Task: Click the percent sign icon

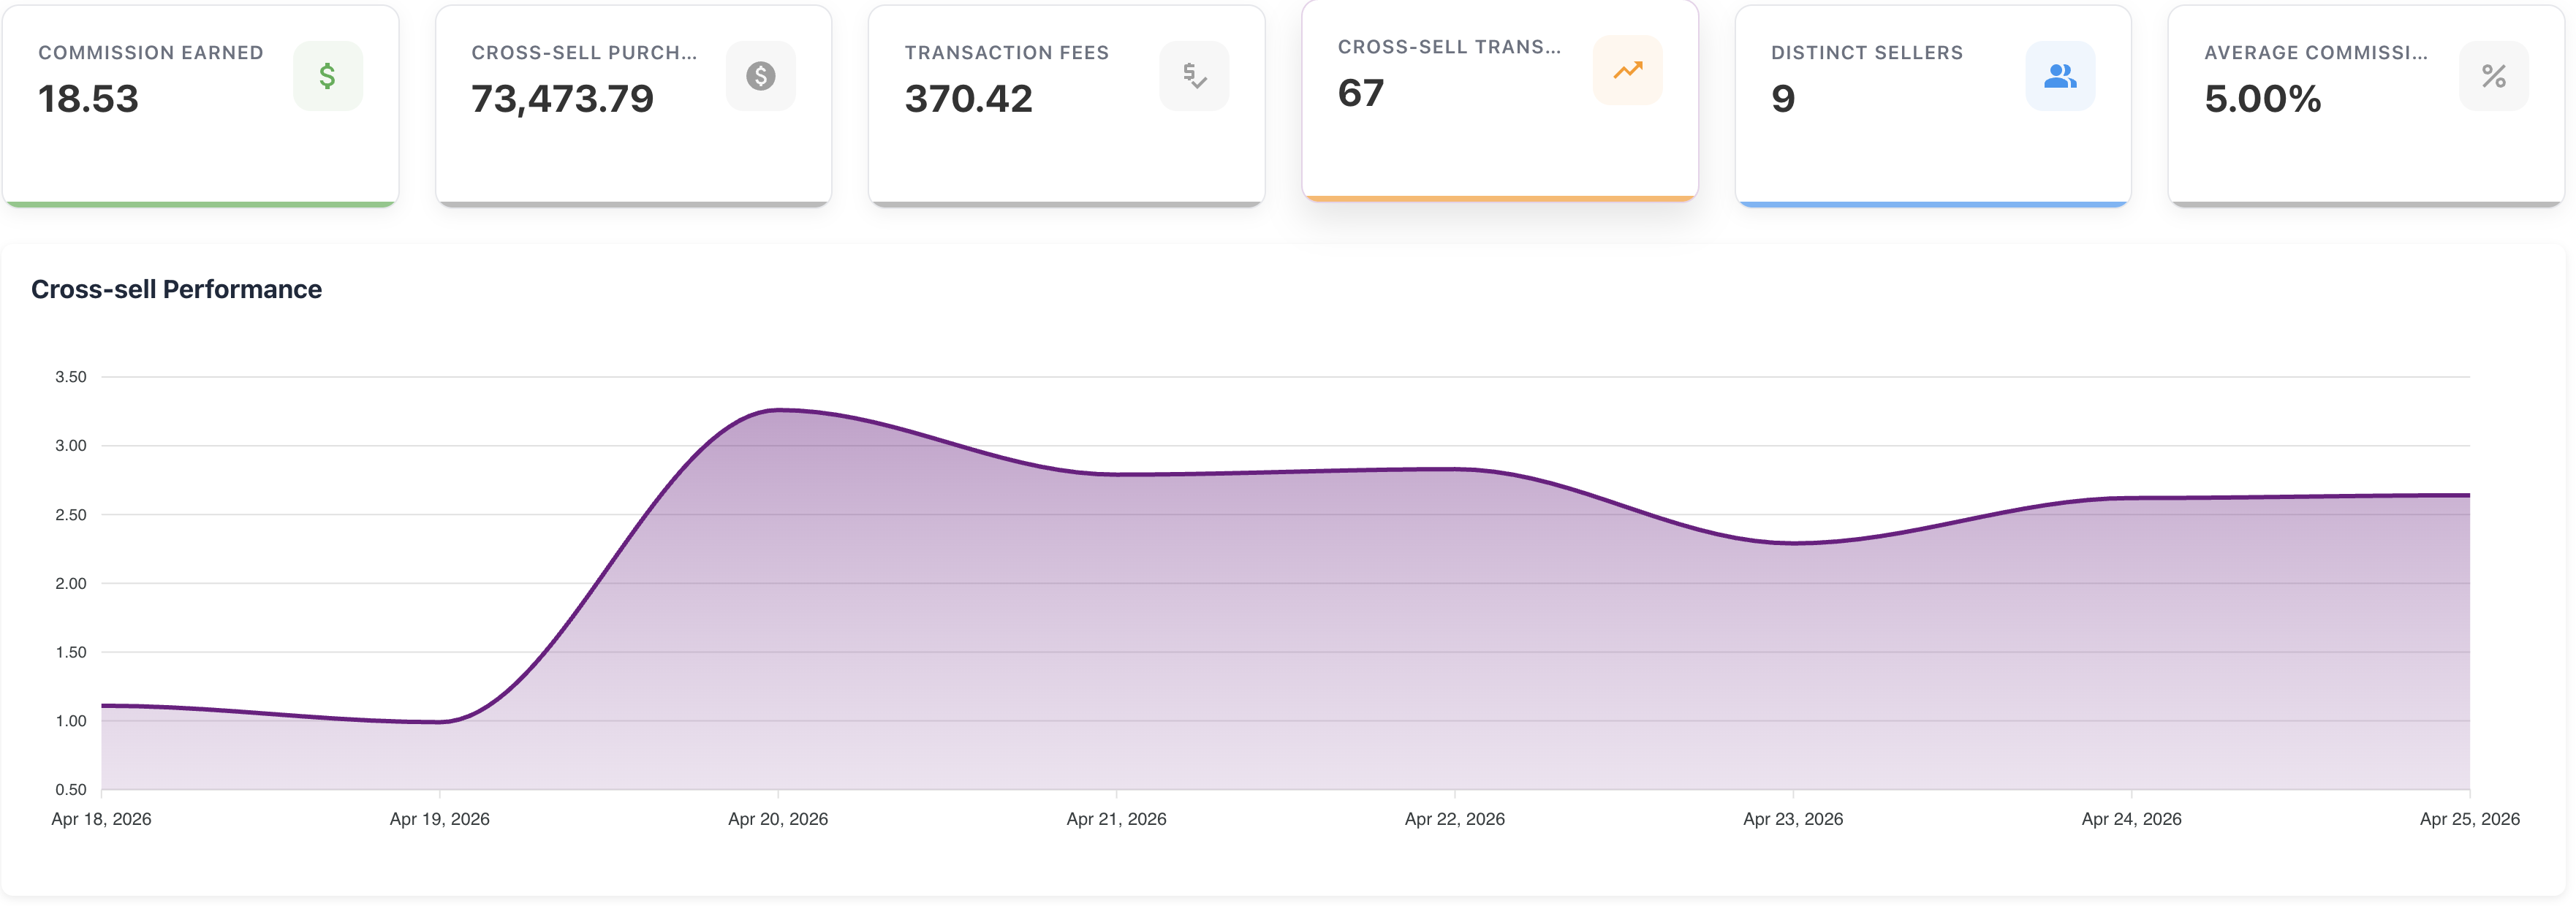Action: point(2493,76)
